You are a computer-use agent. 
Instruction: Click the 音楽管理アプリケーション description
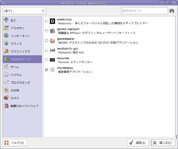coord(75,72)
